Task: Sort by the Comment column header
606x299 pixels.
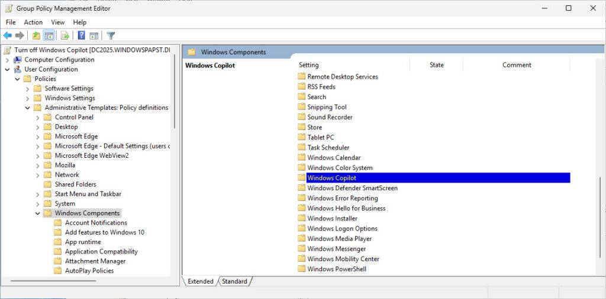Action: (x=517, y=65)
